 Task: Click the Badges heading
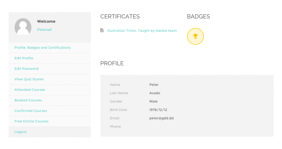pos(198,17)
